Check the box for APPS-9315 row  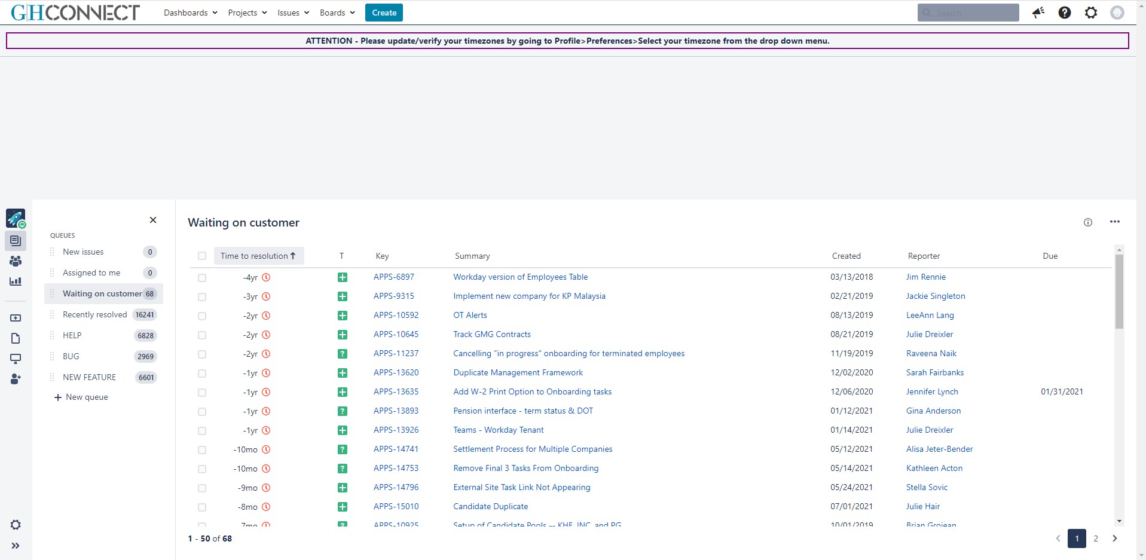[x=202, y=297]
